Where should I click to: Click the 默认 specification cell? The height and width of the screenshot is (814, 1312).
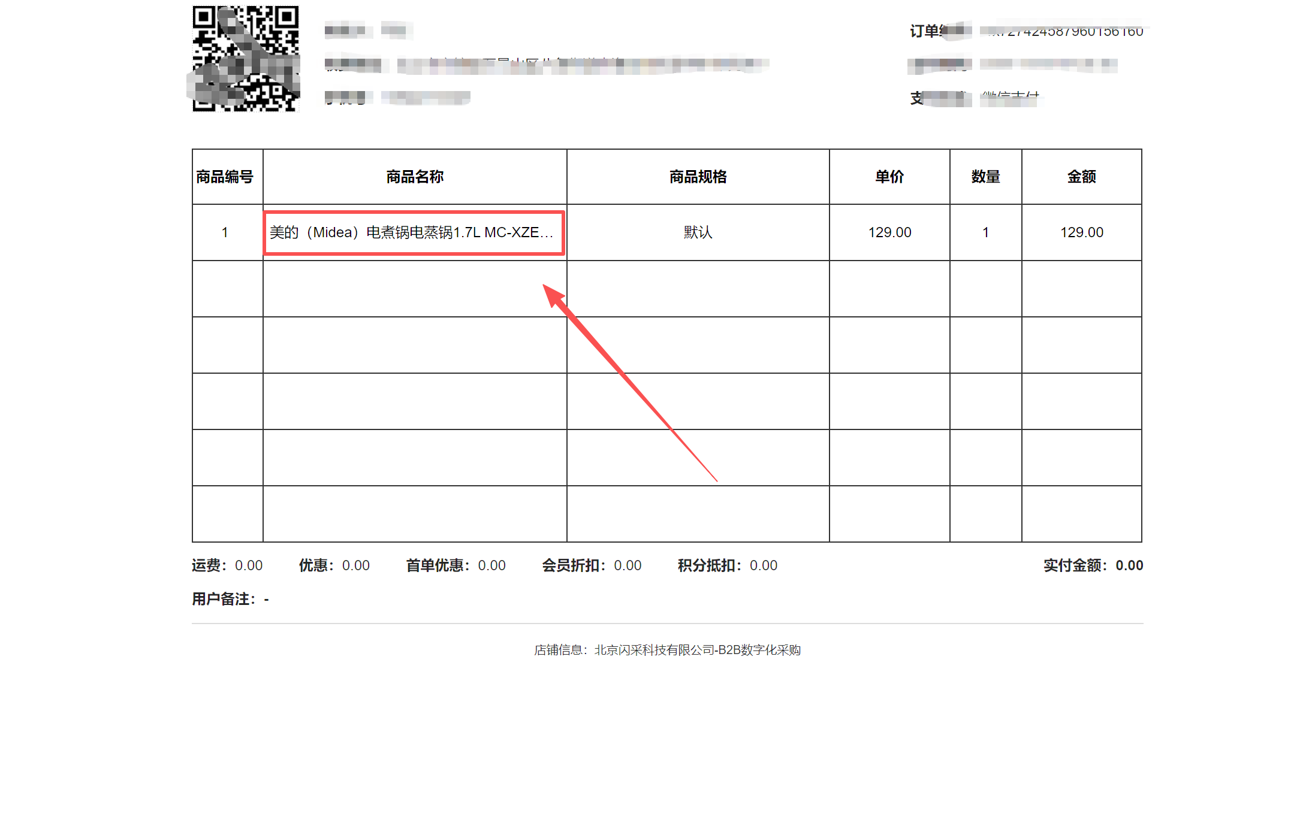pos(698,232)
